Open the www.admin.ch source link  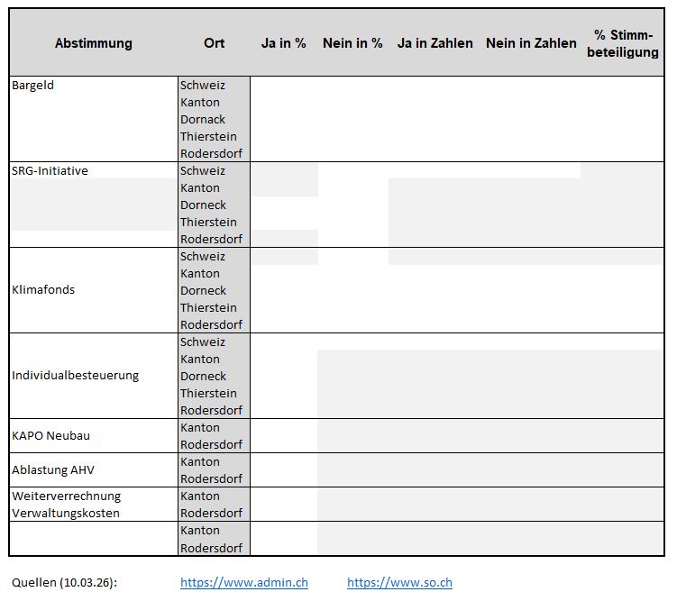click(x=243, y=583)
